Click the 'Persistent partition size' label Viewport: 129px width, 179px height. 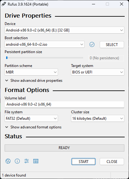pos(23,52)
